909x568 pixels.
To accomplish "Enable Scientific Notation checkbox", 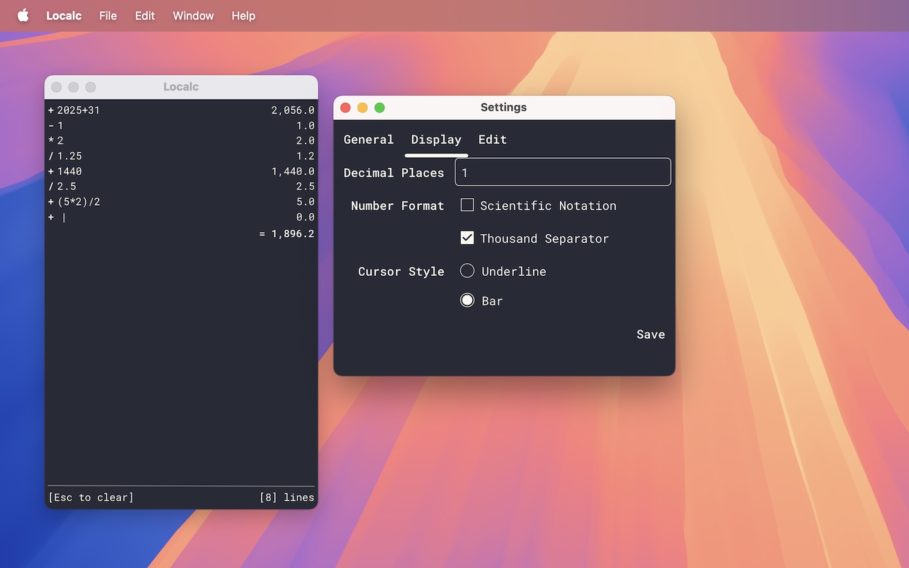I will point(467,205).
